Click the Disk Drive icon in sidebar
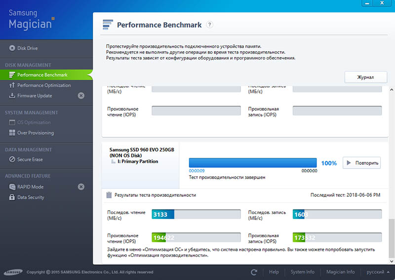The width and height of the screenshot is (395, 280). [12, 48]
